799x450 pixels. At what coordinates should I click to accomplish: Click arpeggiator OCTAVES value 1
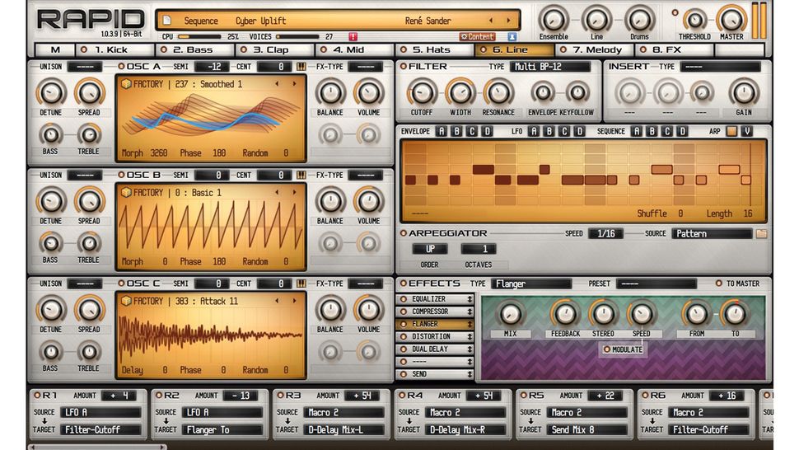479,249
